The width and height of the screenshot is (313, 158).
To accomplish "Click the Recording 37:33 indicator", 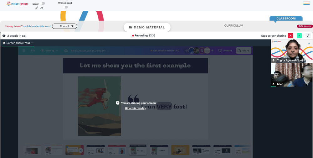I will pos(144,36).
